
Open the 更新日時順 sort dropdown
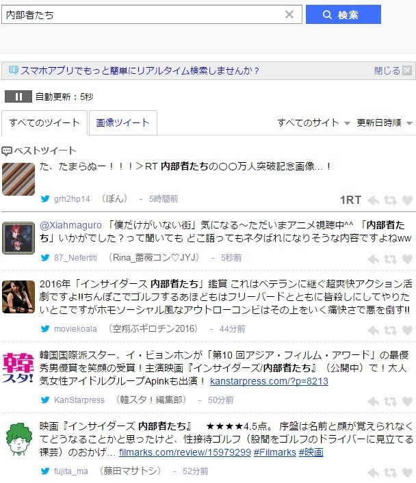tap(385, 123)
